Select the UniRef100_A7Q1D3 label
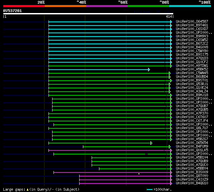The height and width of the screenshot is (192, 214). (192, 58)
